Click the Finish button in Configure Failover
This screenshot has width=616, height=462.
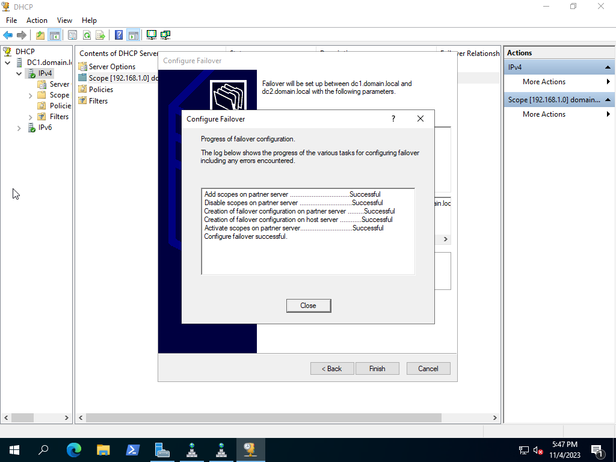pos(377,368)
